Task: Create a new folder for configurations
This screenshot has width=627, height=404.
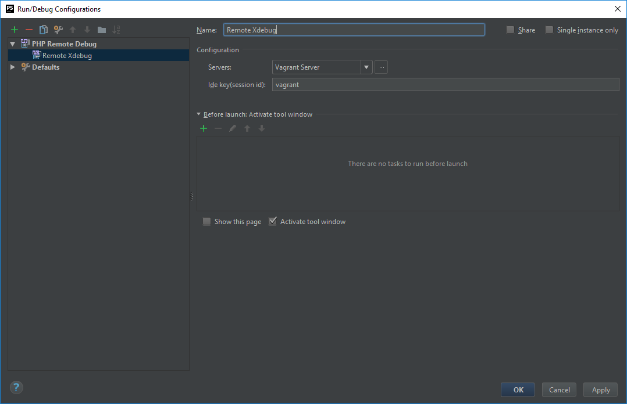Action: (x=102, y=30)
